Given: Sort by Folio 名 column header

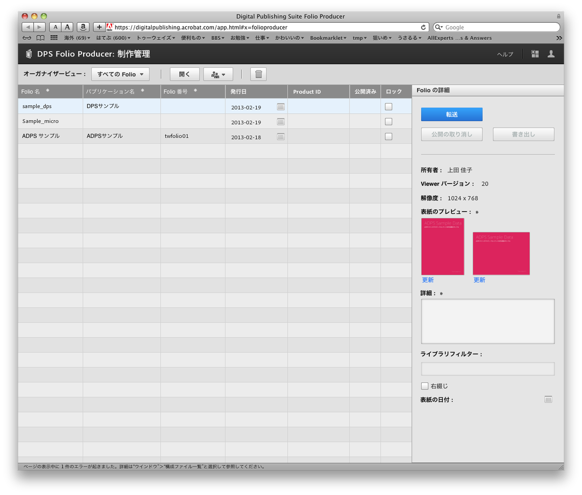Looking at the screenshot, I should pos(50,91).
